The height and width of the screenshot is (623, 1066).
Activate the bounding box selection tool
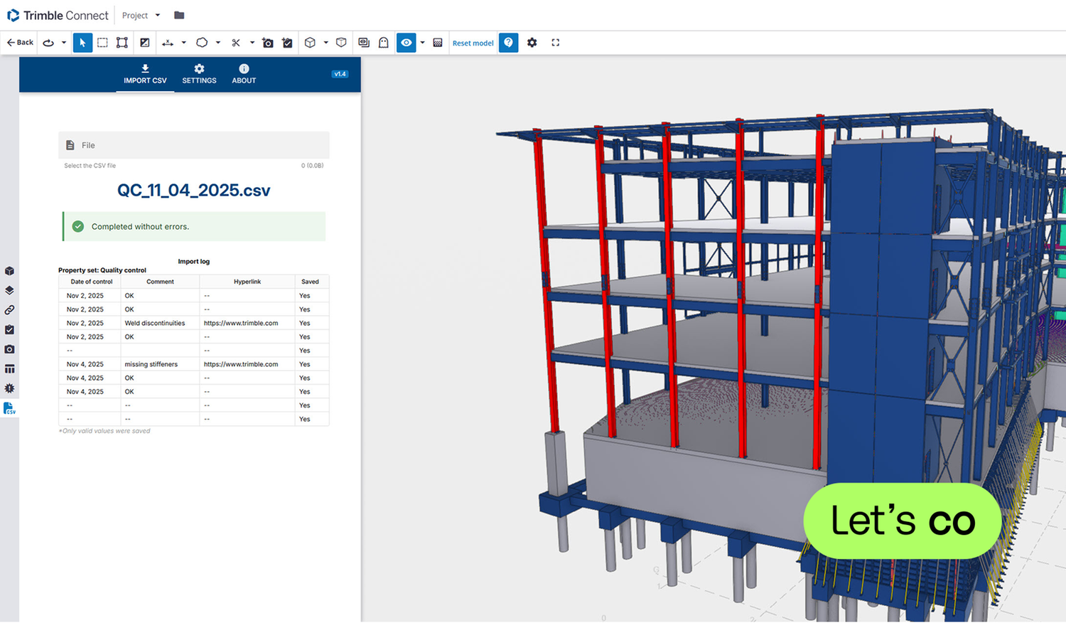tap(122, 43)
